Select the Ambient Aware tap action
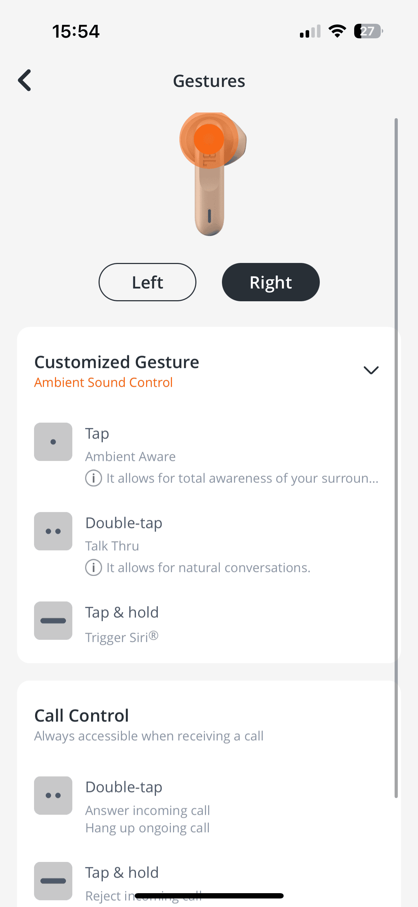Image resolution: width=418 pixels, height=907 pixels. pyautogui.click(x=130, y=456)
